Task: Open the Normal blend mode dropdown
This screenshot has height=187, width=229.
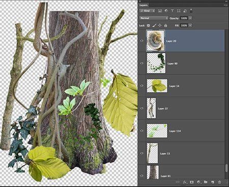Action: point(154,18)
